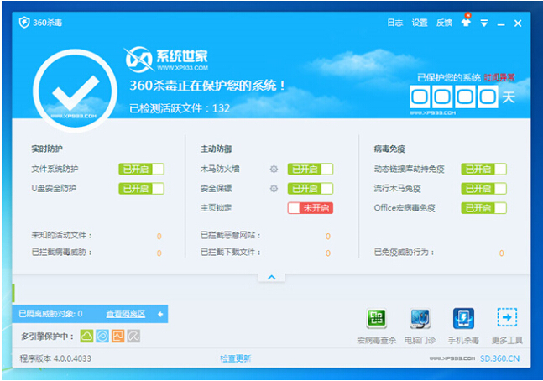Click the gray disabled engine icon
Screen dimensions: 543x381
133,336
